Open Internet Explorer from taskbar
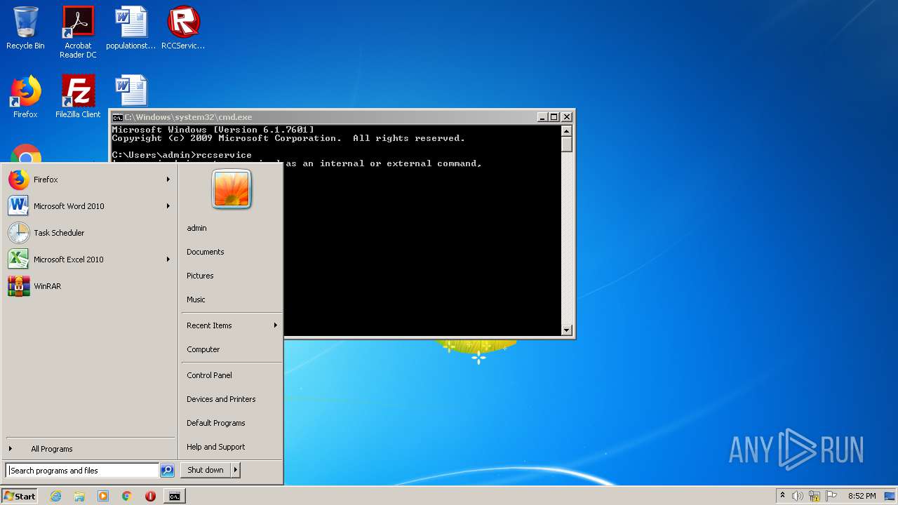This screenshot has width=898, height=505. click(55, 496)
